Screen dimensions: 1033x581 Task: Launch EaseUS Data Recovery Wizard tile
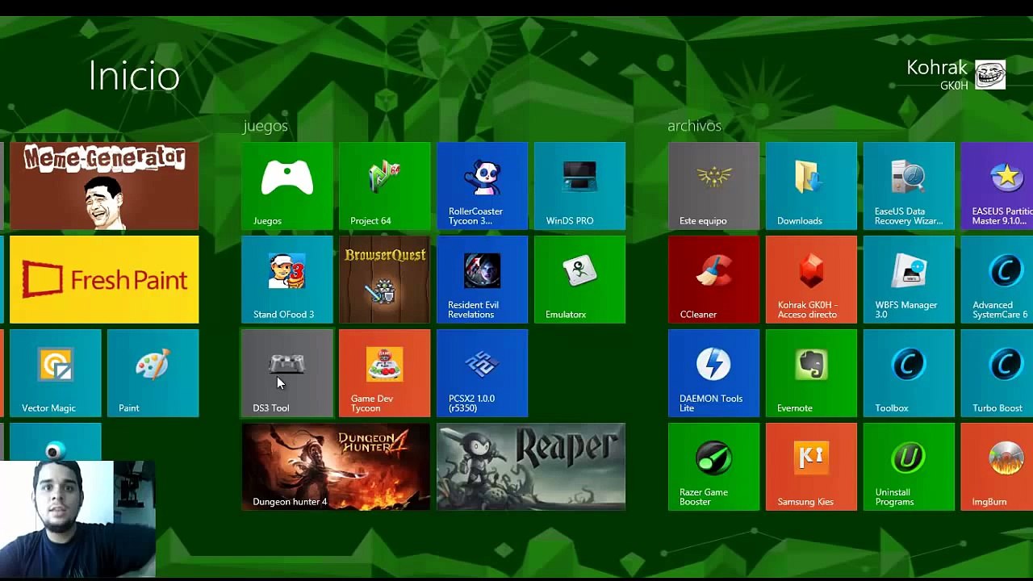pos(910,186)
